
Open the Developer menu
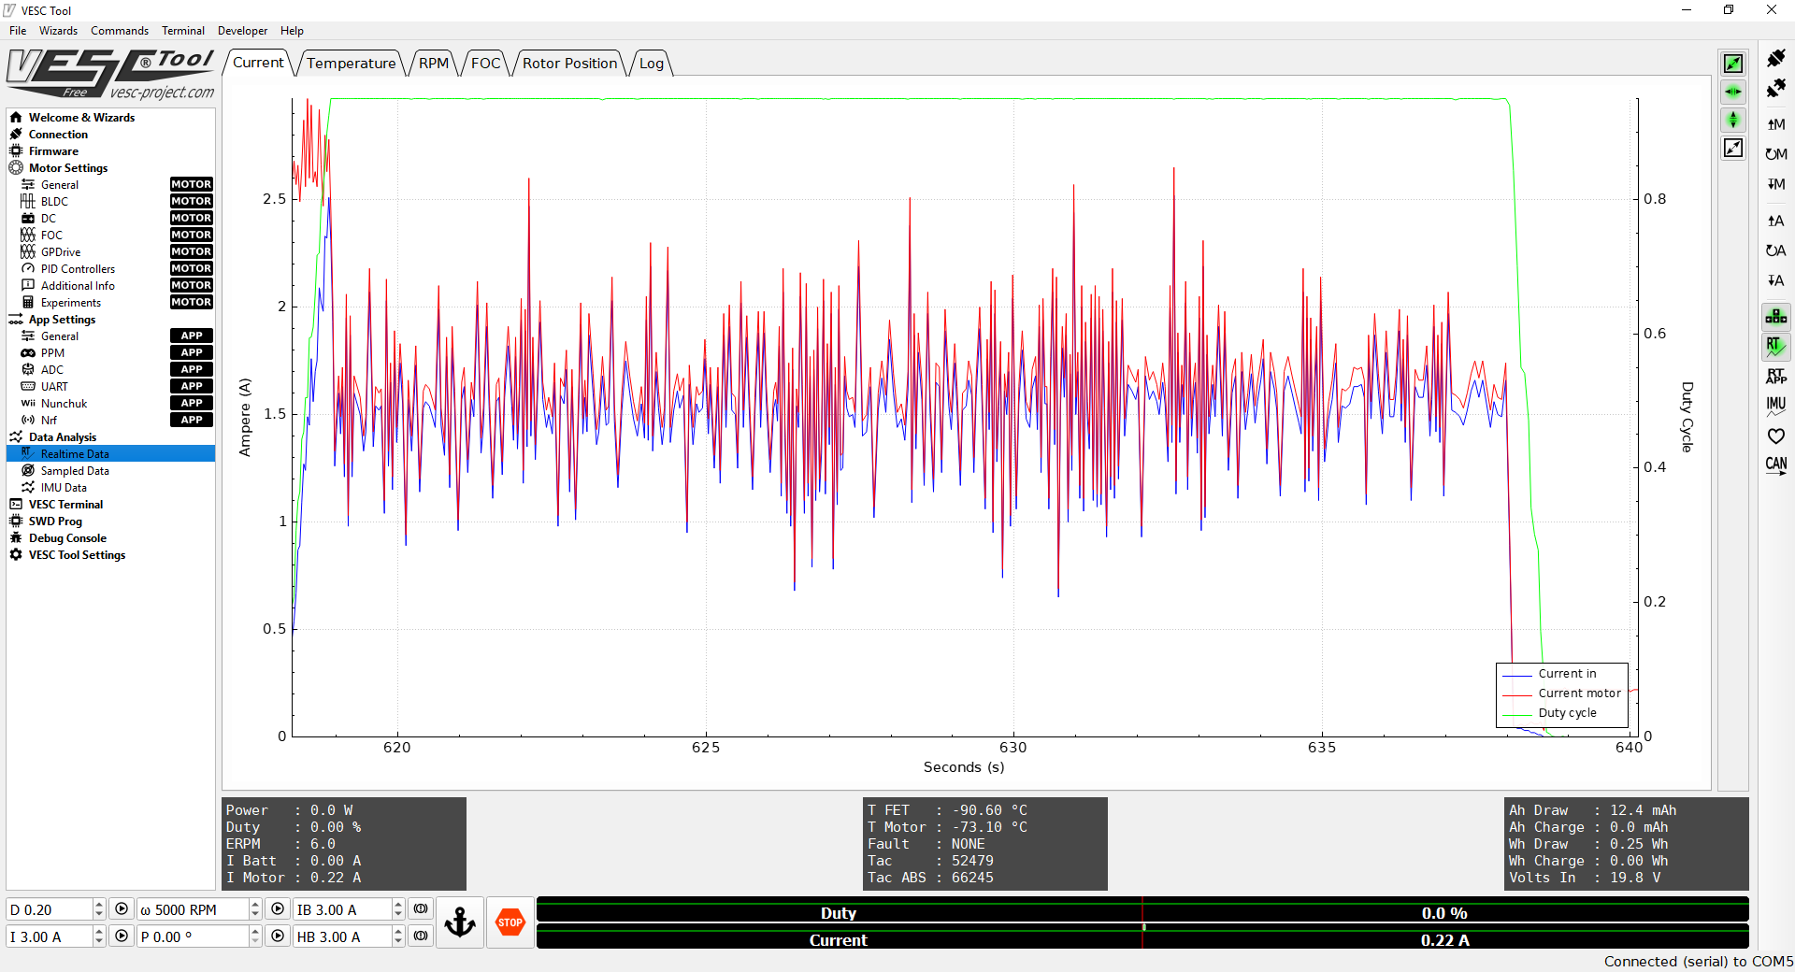pyautogui.click(x=242, y=31)
